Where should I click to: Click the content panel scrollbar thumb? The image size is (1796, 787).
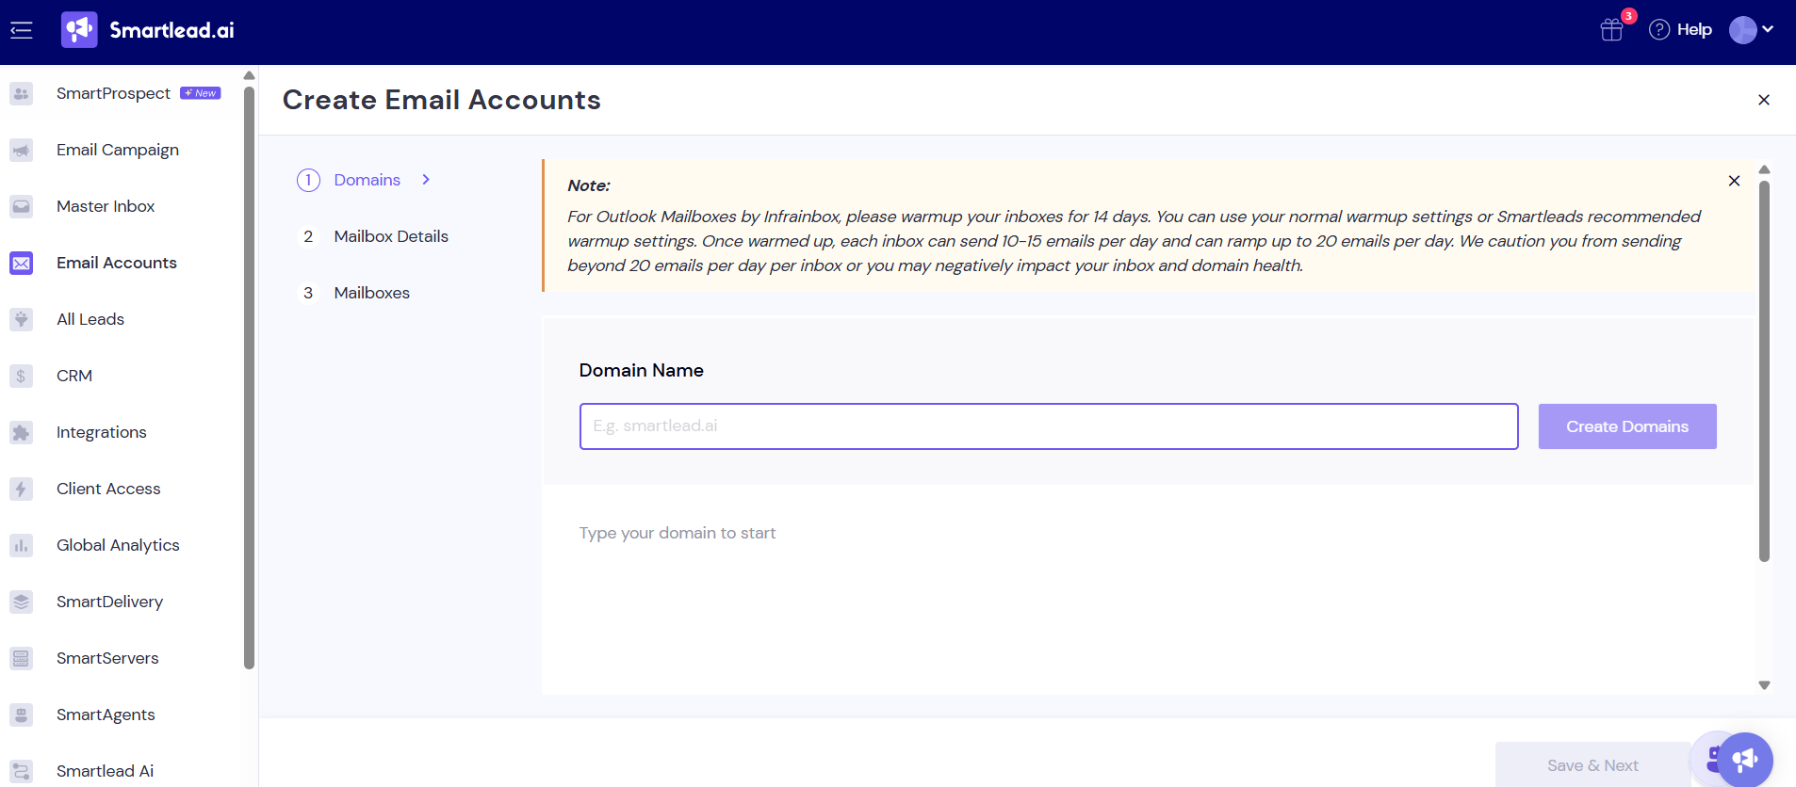(x=1764, y=371)
